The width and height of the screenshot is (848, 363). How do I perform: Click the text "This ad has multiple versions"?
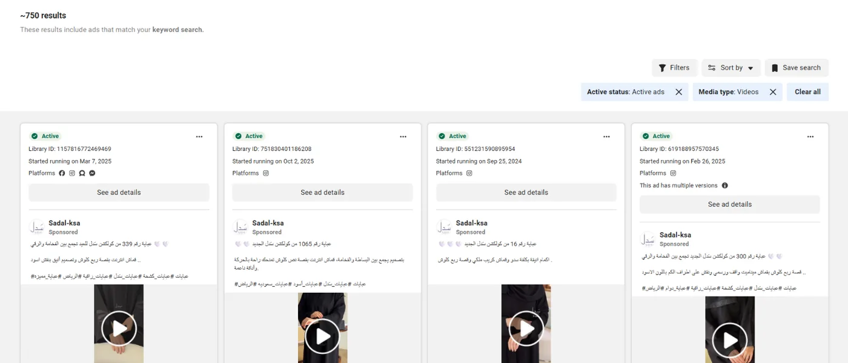(678, 185)
